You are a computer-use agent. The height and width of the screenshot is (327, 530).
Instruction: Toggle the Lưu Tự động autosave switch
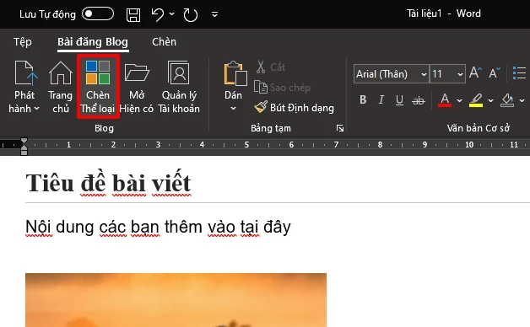[98, 13]
